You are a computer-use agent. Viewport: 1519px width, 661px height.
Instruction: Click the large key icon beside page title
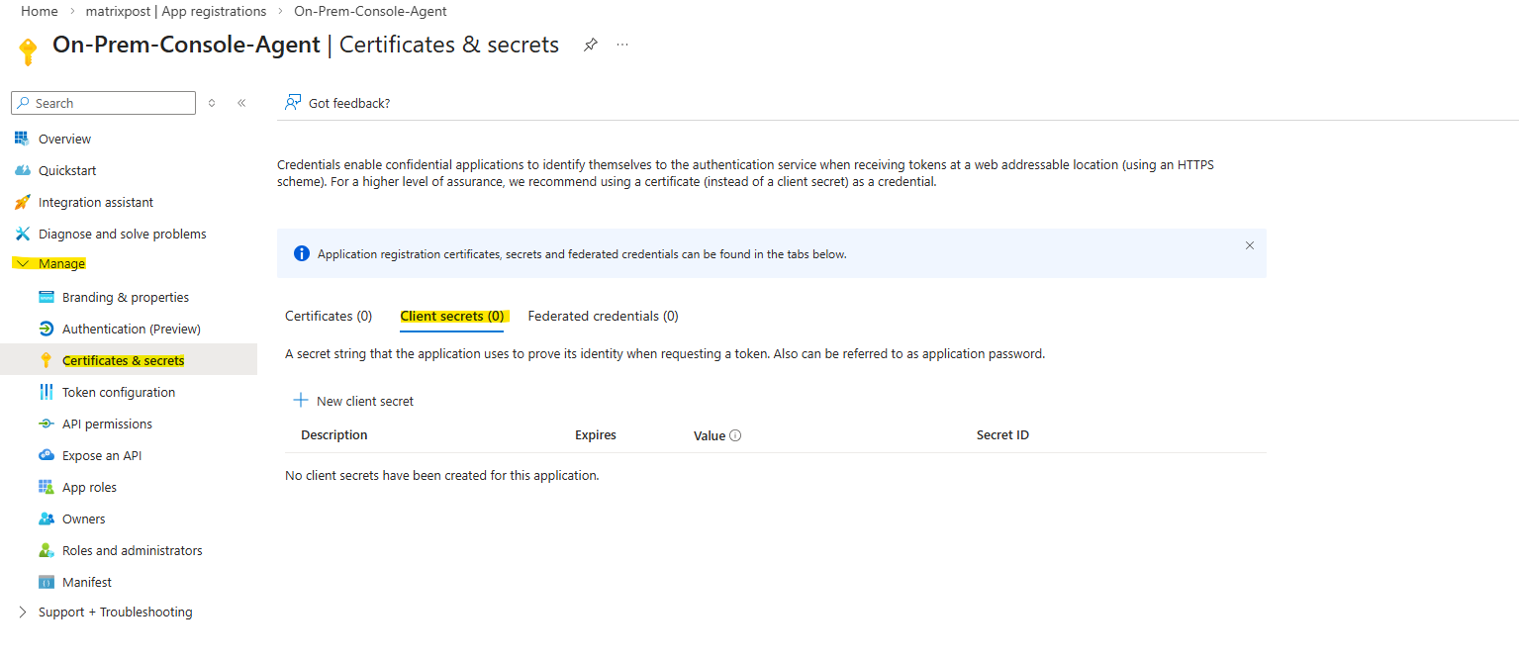tap(28, 51)
